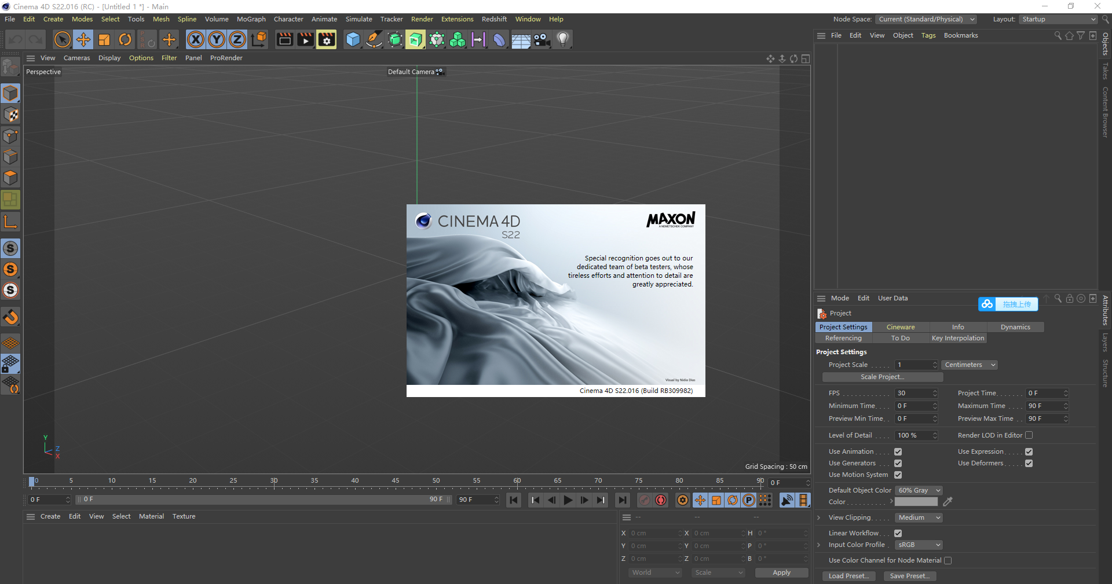The height and width of the screenshot is (584, 1112).
Task: Toggle the Use Animation checkbox
Action: pyautogui.click(x=898, y=451)
